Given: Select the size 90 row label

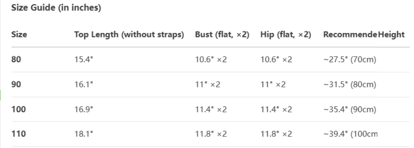Looking at the screenshot, I should tap(16, 84).
